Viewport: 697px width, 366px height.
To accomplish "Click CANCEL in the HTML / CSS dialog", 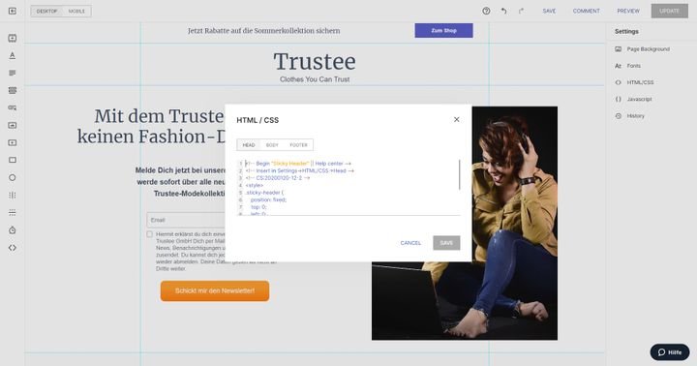I will coord(410,243).
